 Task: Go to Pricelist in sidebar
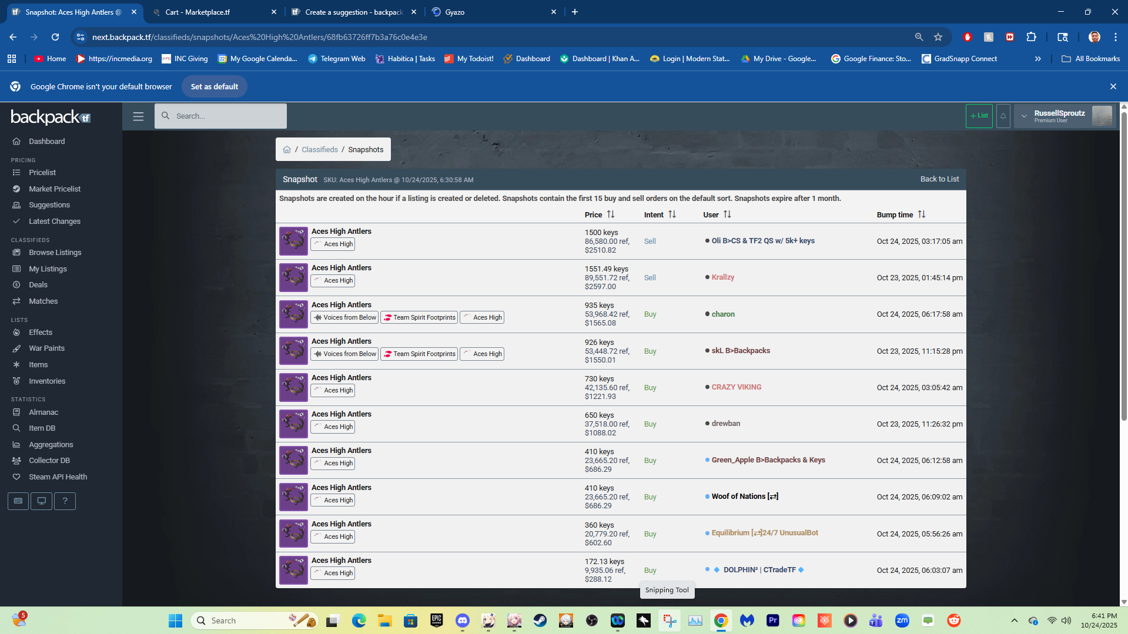coord(42,173)
